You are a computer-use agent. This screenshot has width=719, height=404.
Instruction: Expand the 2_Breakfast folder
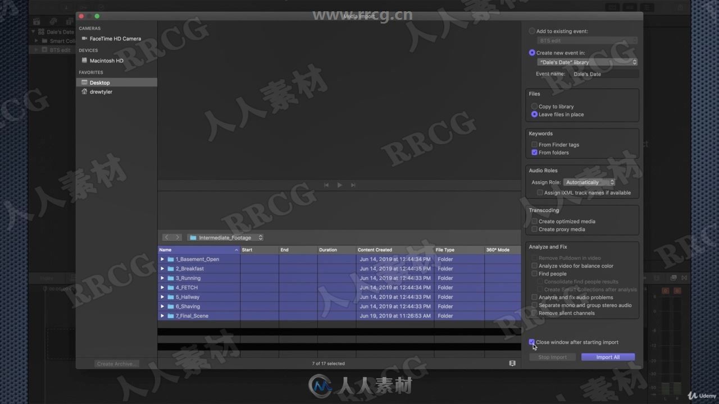[162, 269]
